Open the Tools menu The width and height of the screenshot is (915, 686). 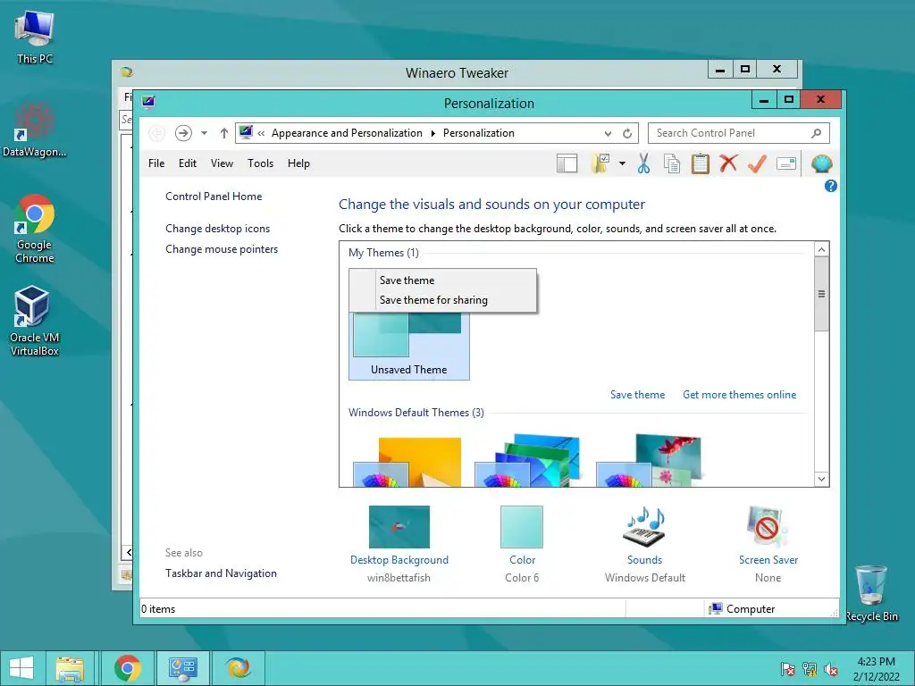pyautogui.click(x=260, y=163)
